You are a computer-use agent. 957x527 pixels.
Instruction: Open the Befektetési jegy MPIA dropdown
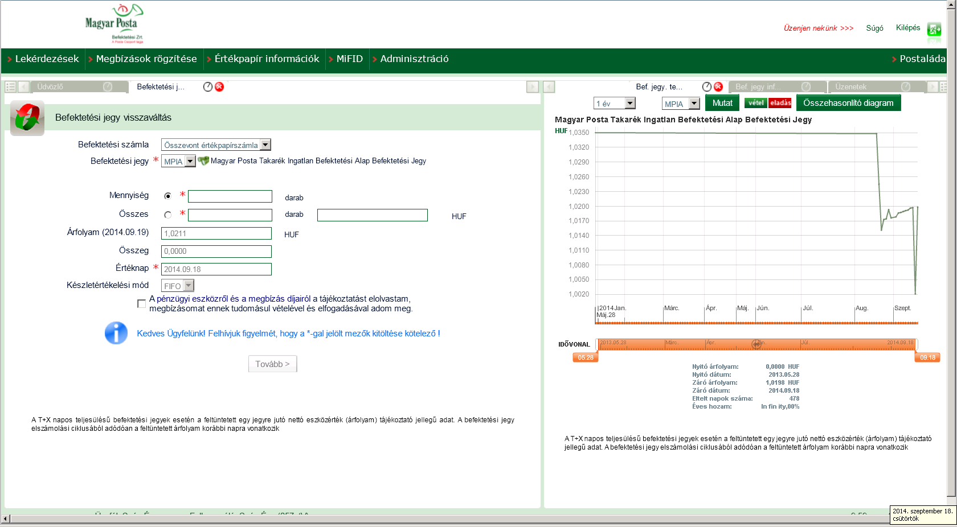point(178,161)
